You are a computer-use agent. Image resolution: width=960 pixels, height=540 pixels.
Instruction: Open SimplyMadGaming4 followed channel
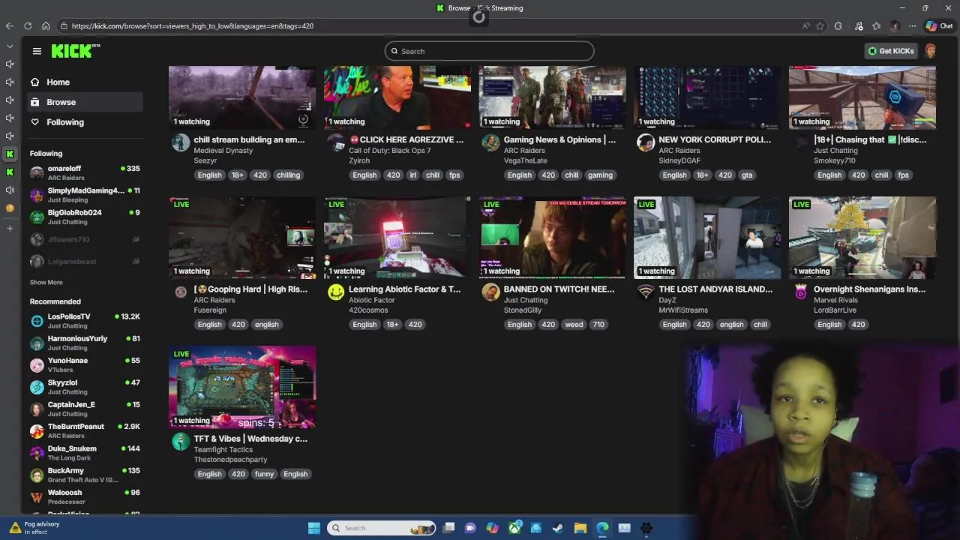tap(85, 195)
